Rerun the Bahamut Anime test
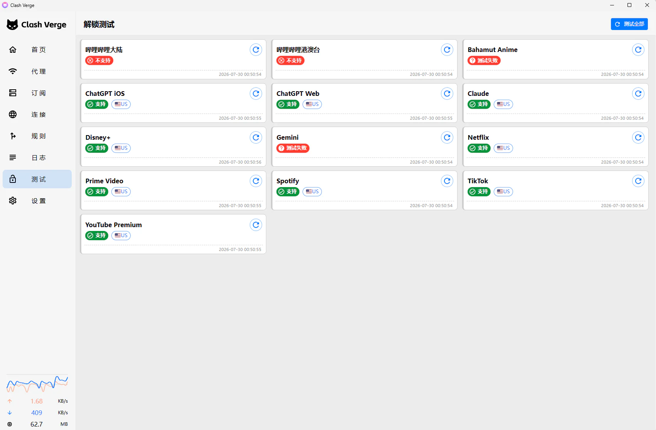This screenshot has height=430, width=656. pyautogui.click(x=638, y=50)
